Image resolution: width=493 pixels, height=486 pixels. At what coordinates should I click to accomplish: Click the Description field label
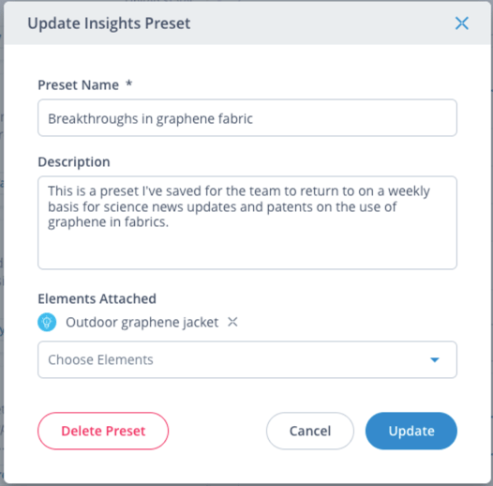pyautogui.click(x=74, y=161)
